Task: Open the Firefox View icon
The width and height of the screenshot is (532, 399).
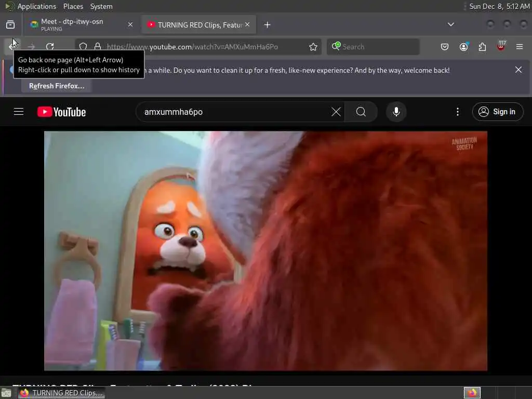Action: point(10,25)
